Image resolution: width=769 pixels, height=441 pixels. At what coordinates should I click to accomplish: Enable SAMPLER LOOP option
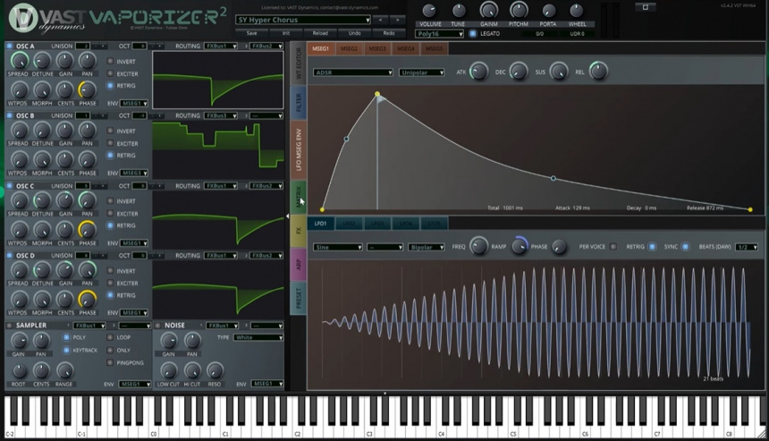coord(110,337)
